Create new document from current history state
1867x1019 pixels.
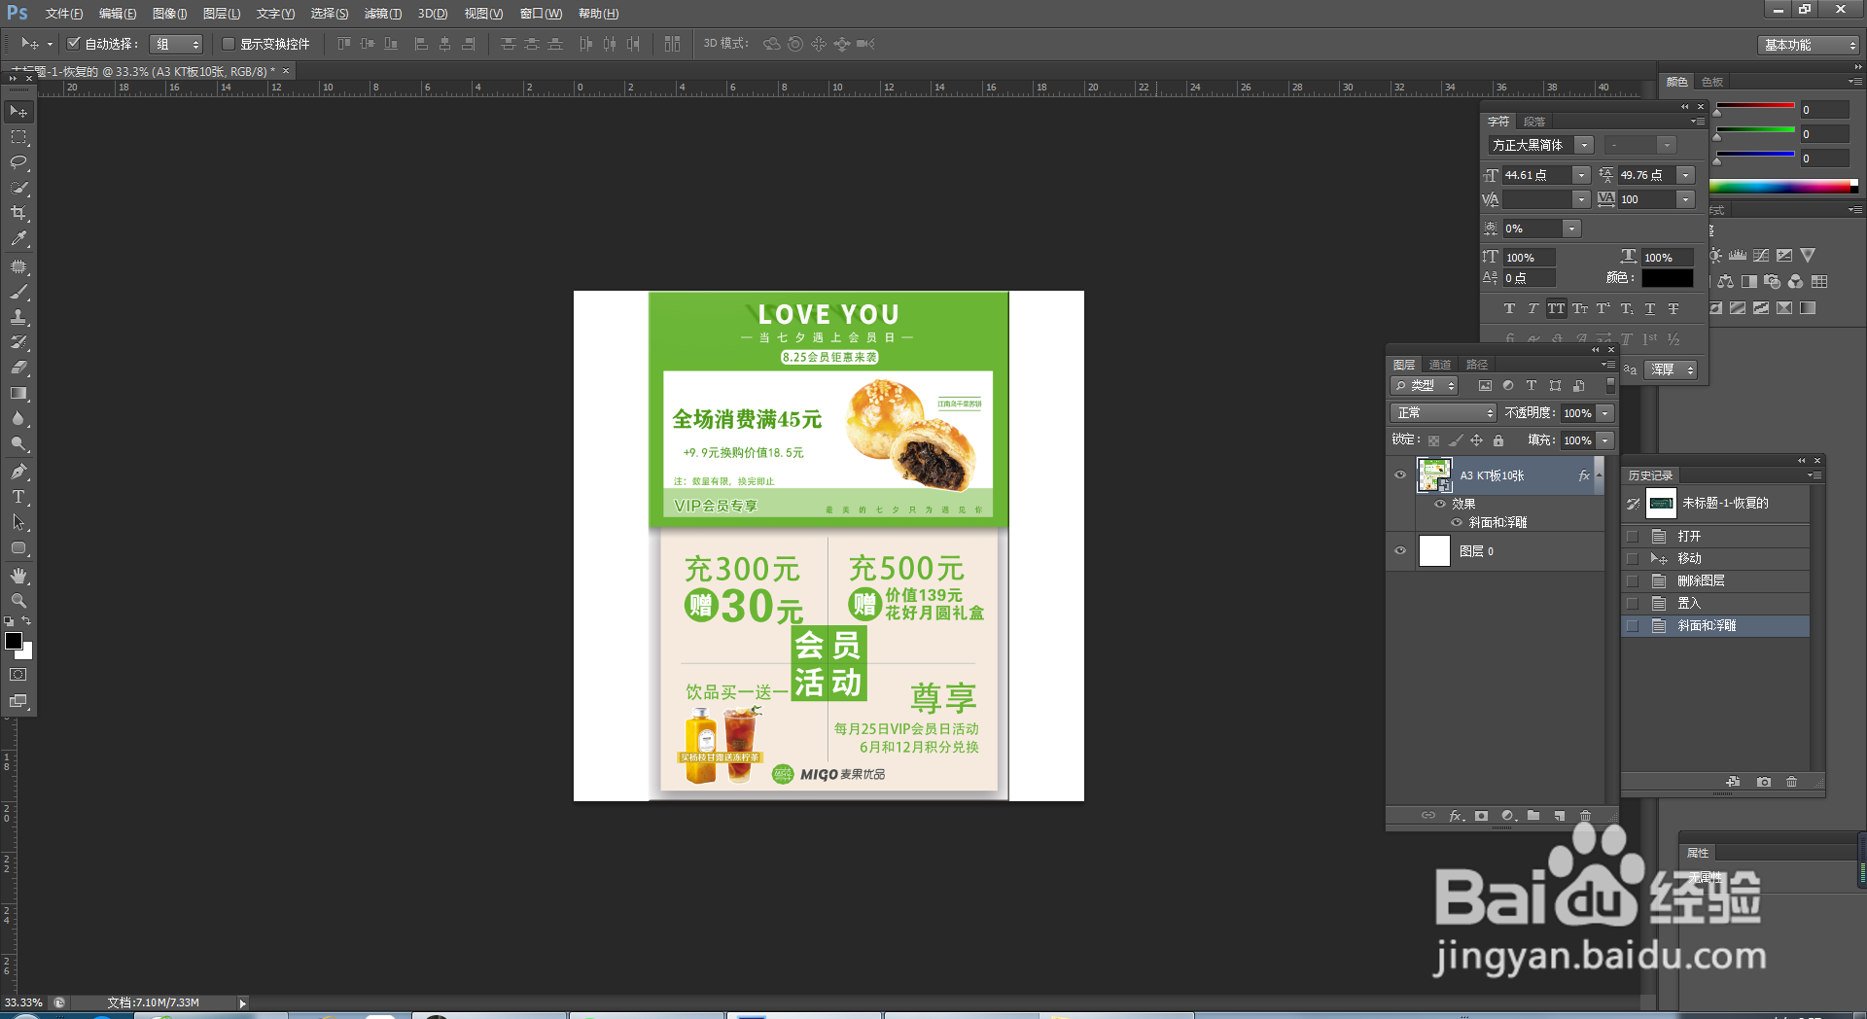[x=1733, y=782]
